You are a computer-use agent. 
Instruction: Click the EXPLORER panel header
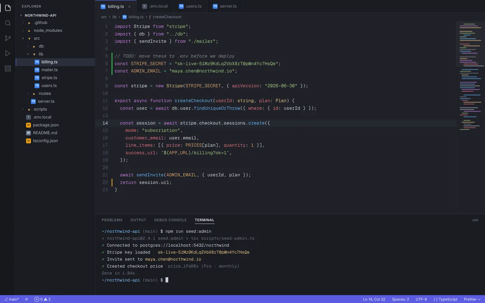[x=32, y=6]
